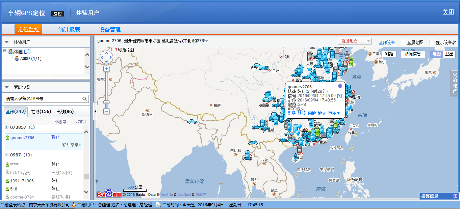Screen dimensions: 460x209
Task: Open the 我的地点 side tab
Action: point(455,83)
